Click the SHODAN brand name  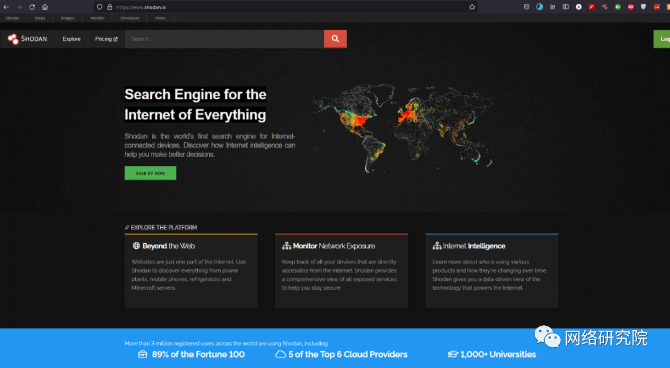point(34,39)
